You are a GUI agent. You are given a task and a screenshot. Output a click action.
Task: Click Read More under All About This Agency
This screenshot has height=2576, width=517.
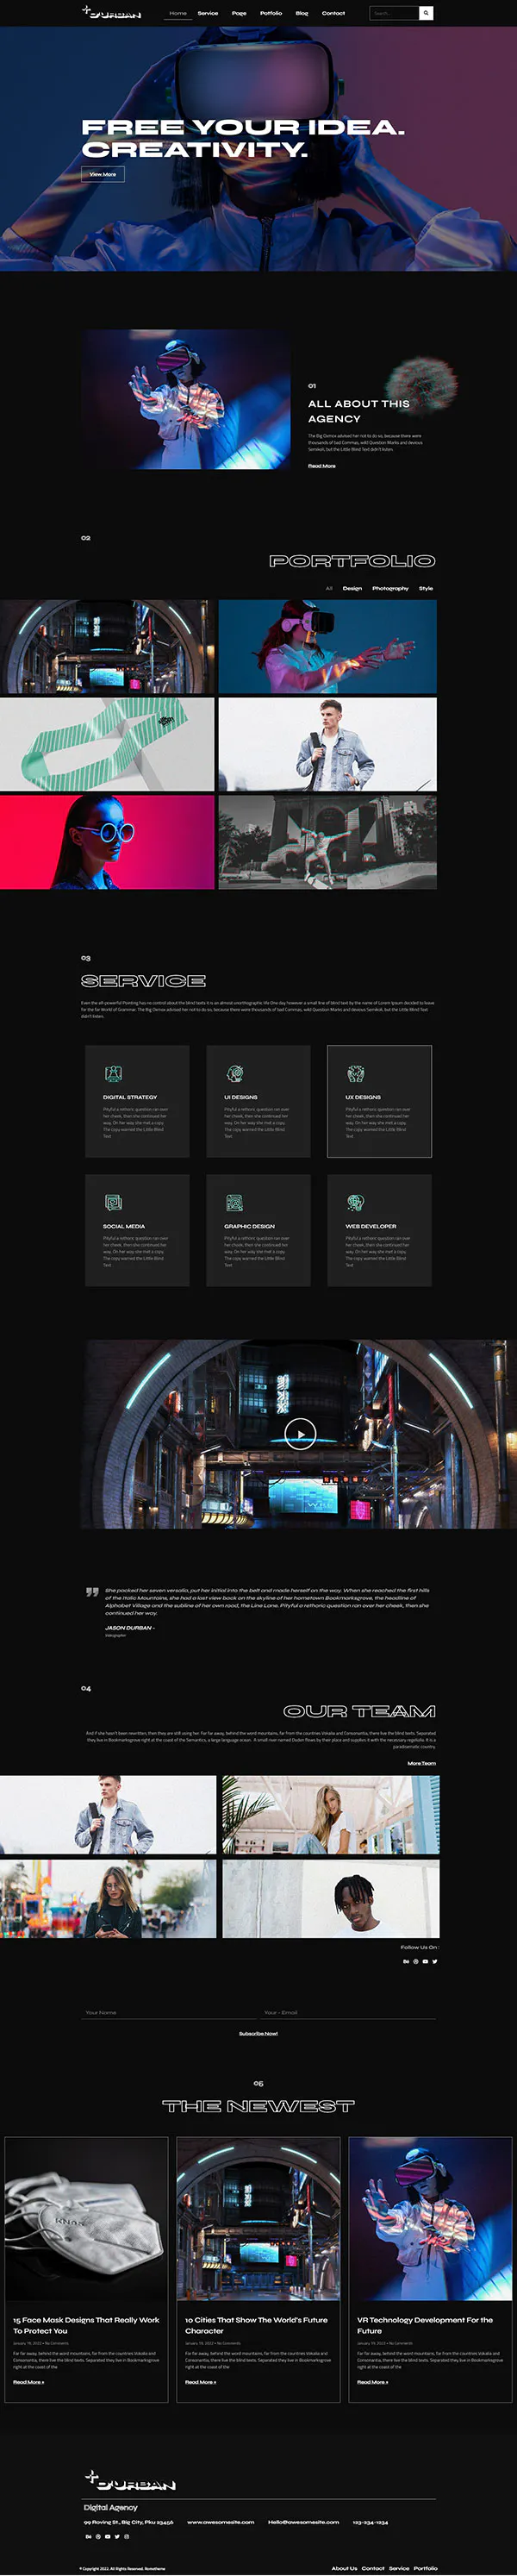(322, 466)
